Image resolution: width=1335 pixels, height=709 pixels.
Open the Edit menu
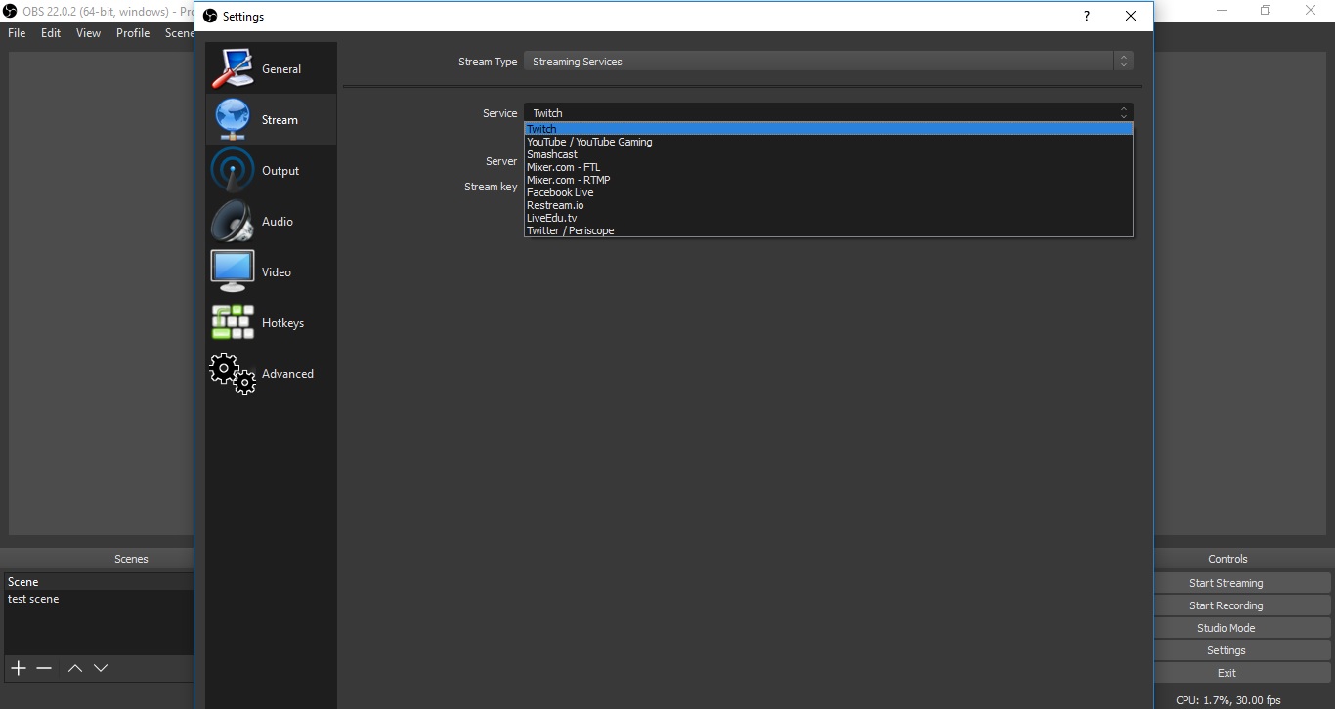[x=51, y=32]
